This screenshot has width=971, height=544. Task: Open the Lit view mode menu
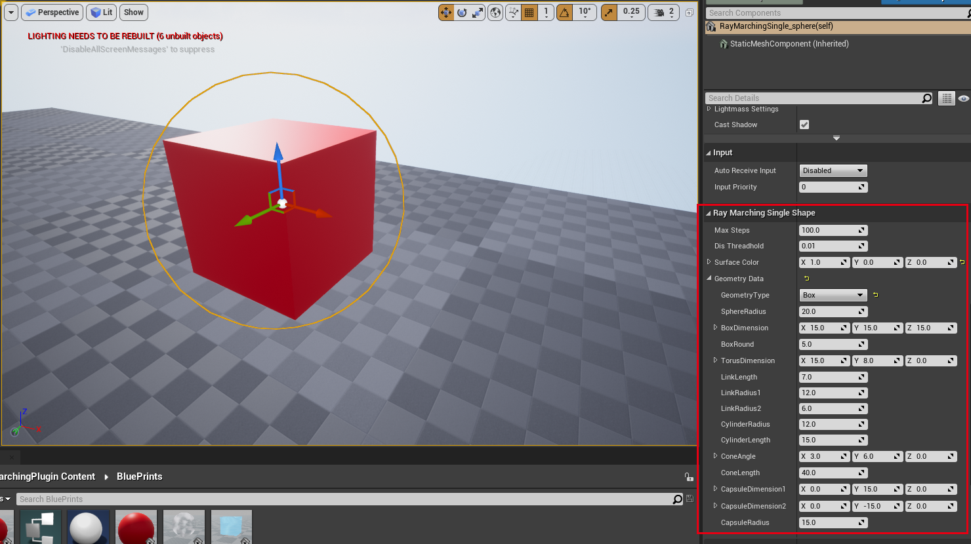(x=102, y=12)
